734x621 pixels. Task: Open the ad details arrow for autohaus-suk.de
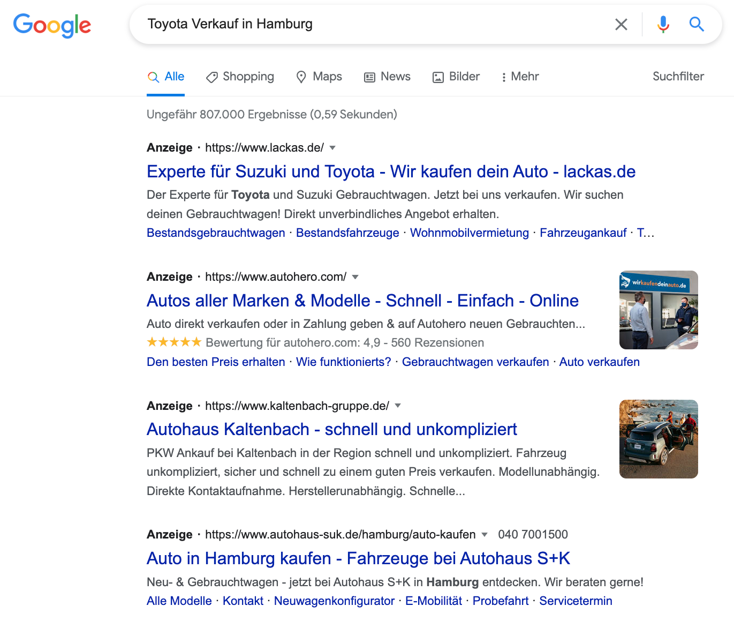(485, 535)
